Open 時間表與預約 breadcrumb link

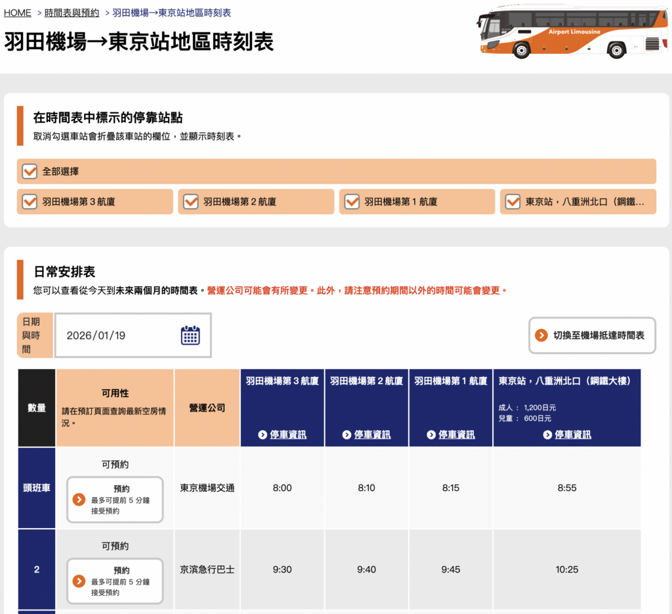point(72,12)
